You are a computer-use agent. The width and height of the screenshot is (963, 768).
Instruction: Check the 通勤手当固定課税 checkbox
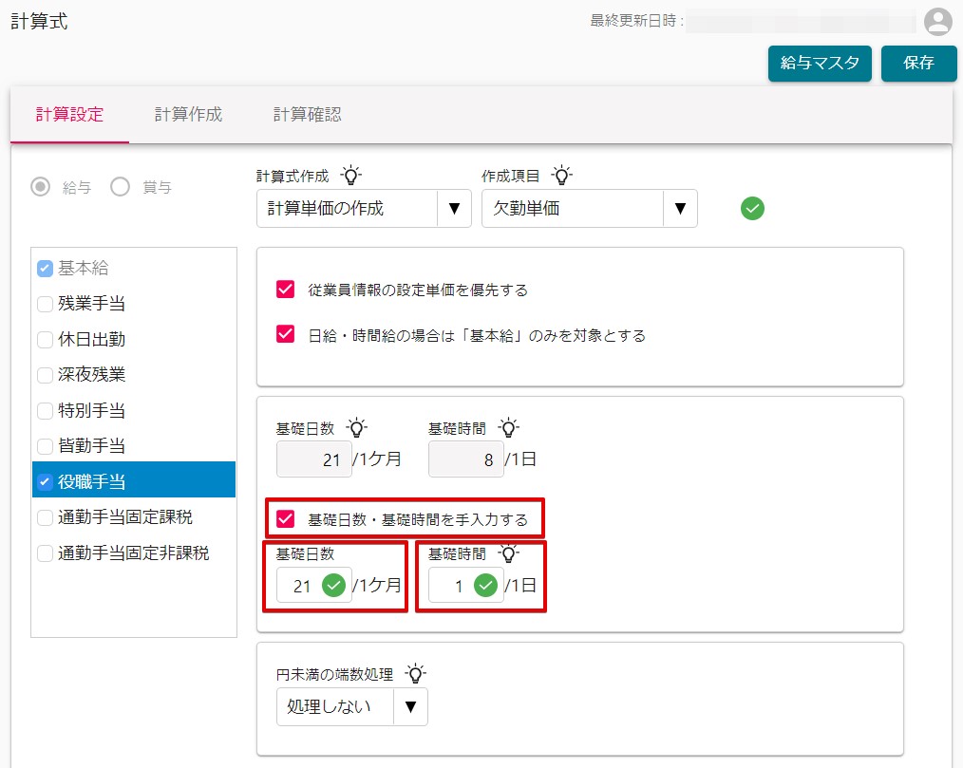45,517
